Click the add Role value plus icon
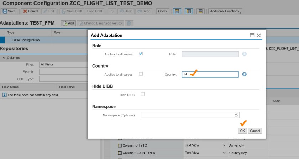This screenshot has height=159, width=299. coord(245,54)
